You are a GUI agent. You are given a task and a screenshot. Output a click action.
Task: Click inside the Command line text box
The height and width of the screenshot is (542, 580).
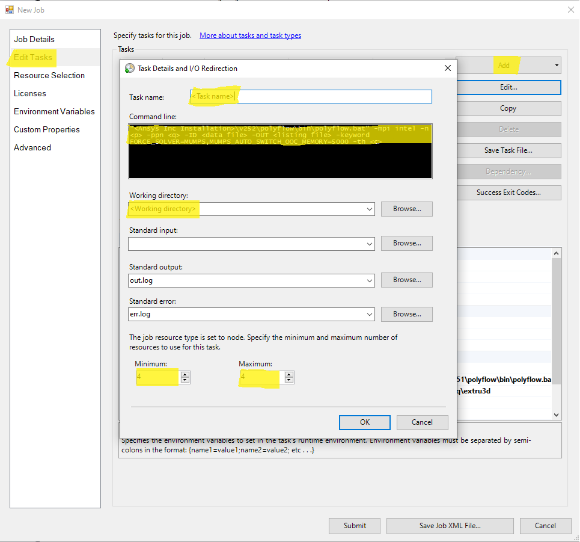280,159
